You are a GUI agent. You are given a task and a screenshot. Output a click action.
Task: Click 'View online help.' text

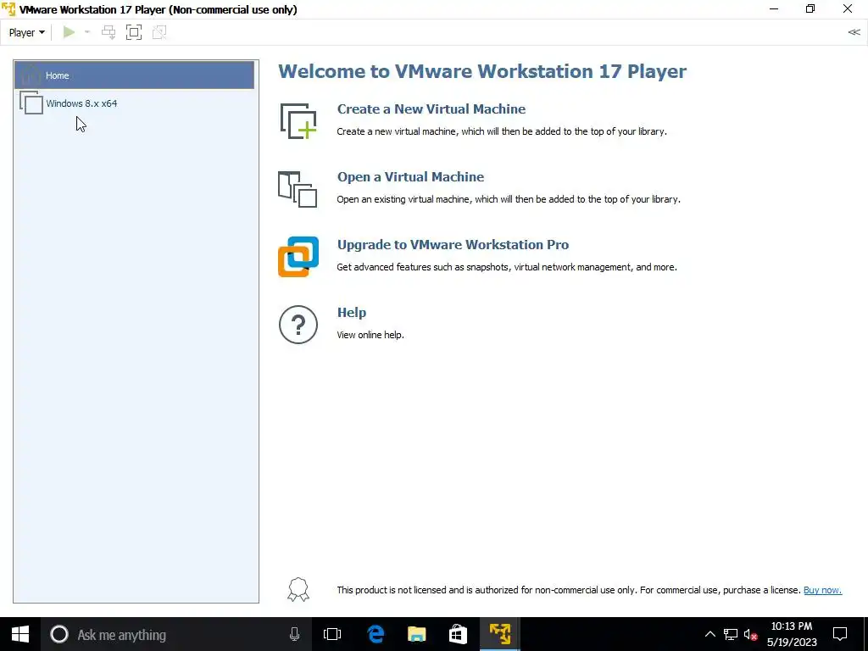[370, 335]
